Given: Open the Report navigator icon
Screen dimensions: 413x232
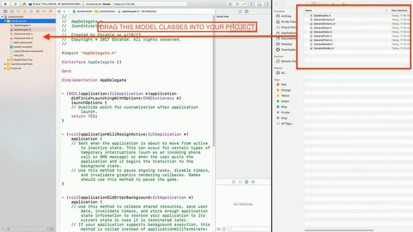Looking at the screenshot, I should tap(50, 12).
